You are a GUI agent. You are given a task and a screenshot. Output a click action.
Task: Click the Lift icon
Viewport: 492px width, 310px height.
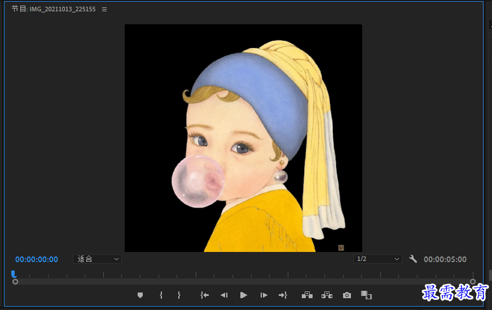click(x=307, y=295)
